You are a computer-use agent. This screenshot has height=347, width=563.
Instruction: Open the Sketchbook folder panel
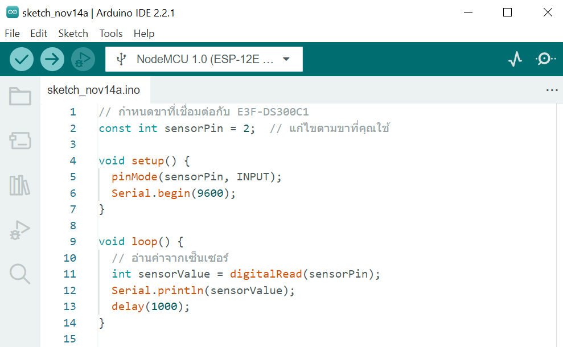tap(20, 96)
